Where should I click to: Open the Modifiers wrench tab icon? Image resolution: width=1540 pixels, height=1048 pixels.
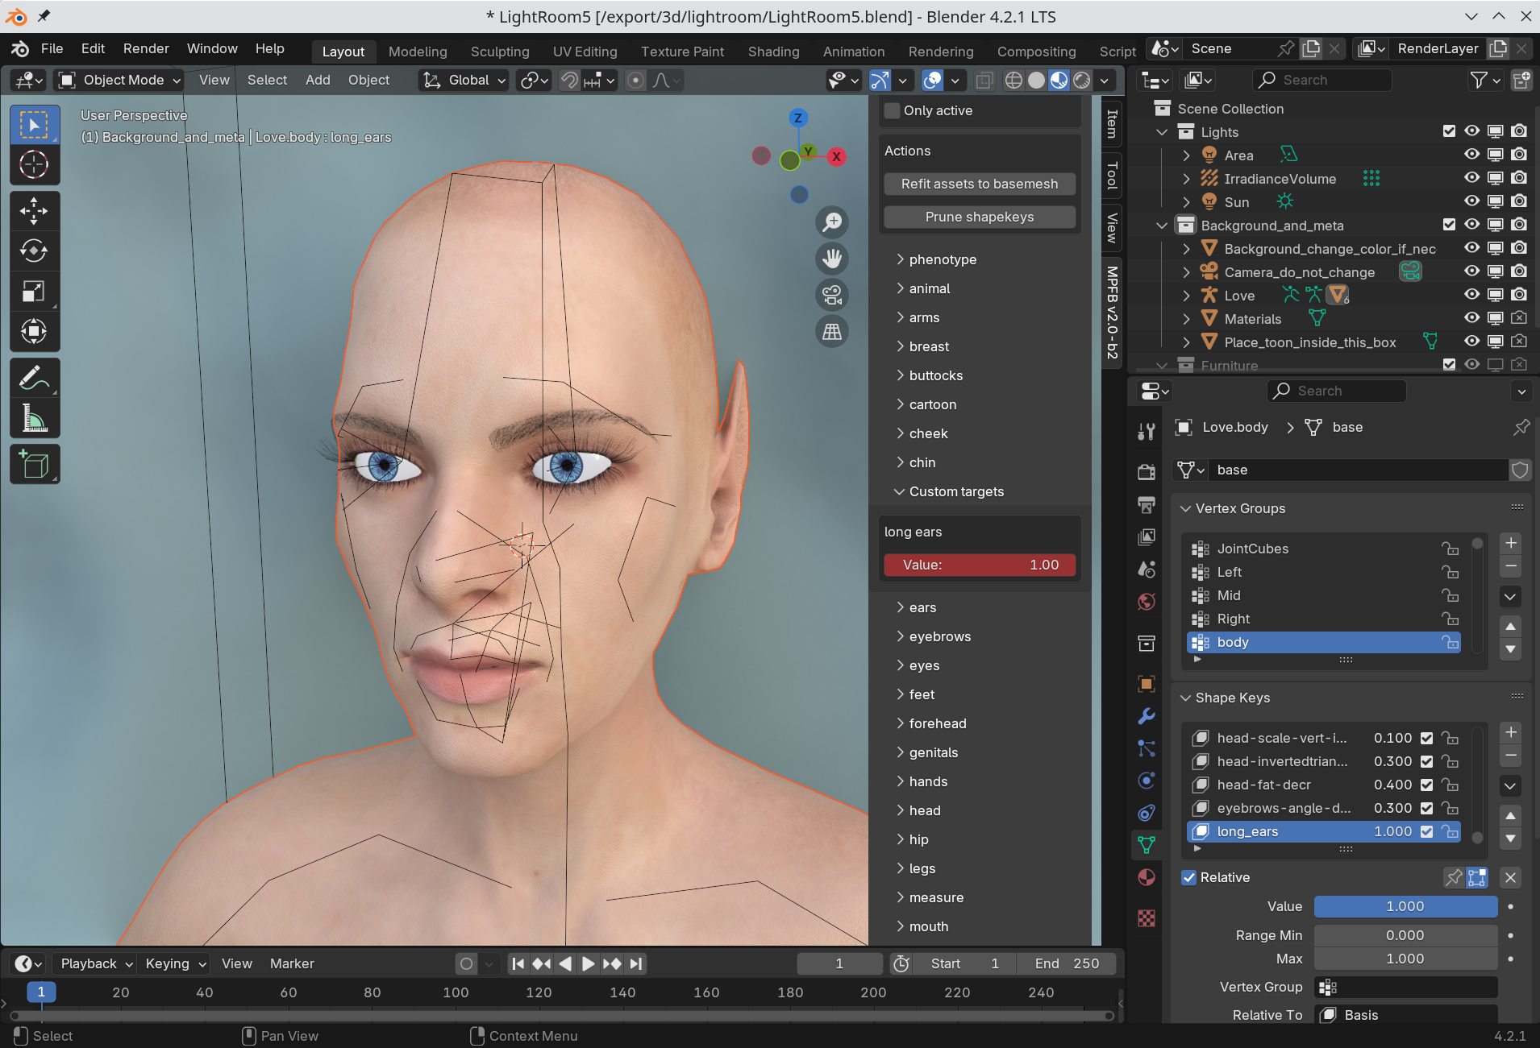click(1147, 716)
